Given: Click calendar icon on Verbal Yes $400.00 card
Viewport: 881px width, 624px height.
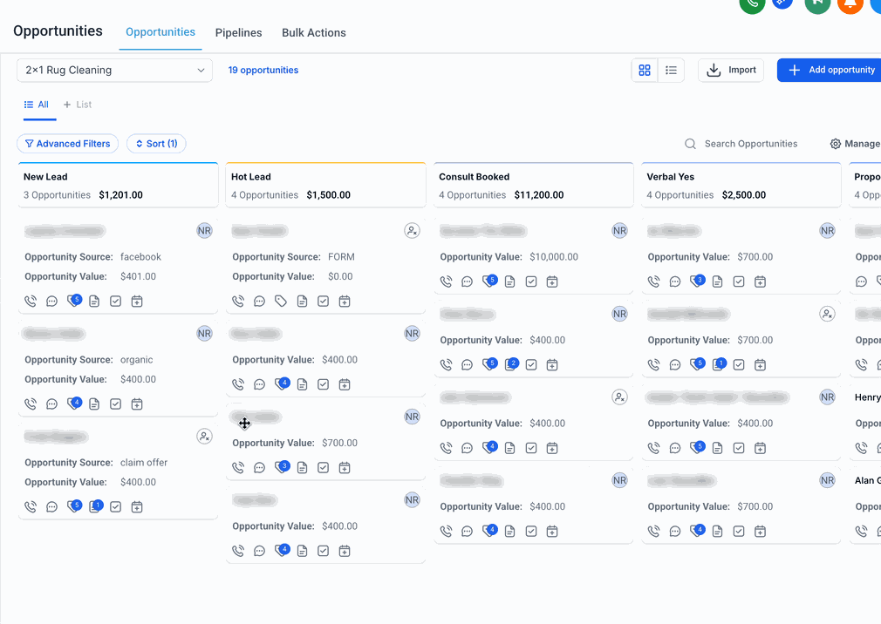Looking at the screenshot, I should coord(761,448).
